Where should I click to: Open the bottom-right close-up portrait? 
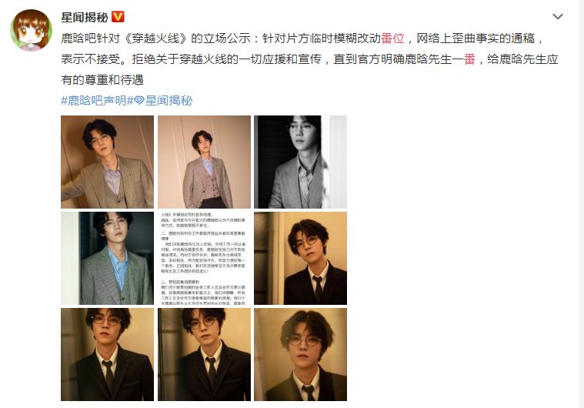[x=300, y=354]
